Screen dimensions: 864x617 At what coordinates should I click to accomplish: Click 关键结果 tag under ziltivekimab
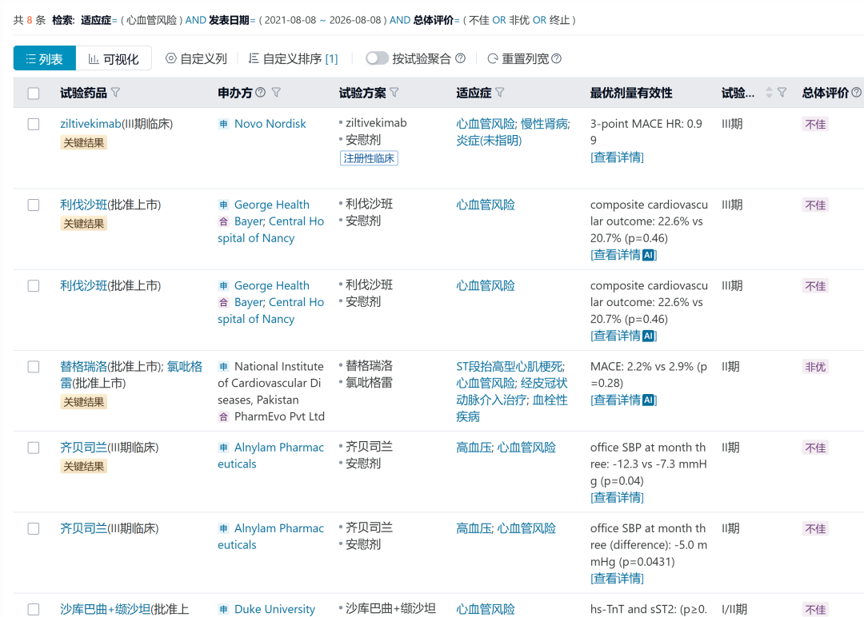[83, 142]
